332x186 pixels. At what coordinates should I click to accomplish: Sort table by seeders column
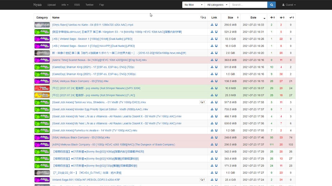[272, 17]
